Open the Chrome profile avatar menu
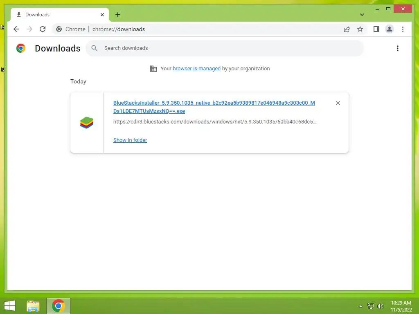The width and height of the screenshot is (419, 314). (x=390, y=29)
